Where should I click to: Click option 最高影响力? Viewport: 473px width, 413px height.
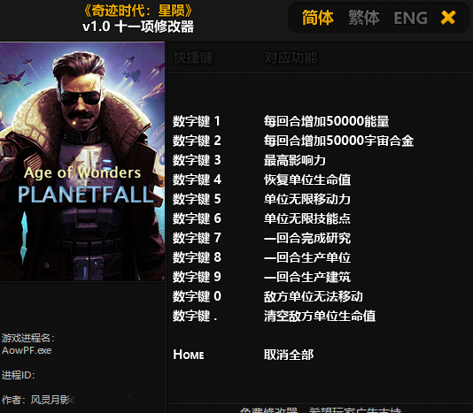pos(295,160)
